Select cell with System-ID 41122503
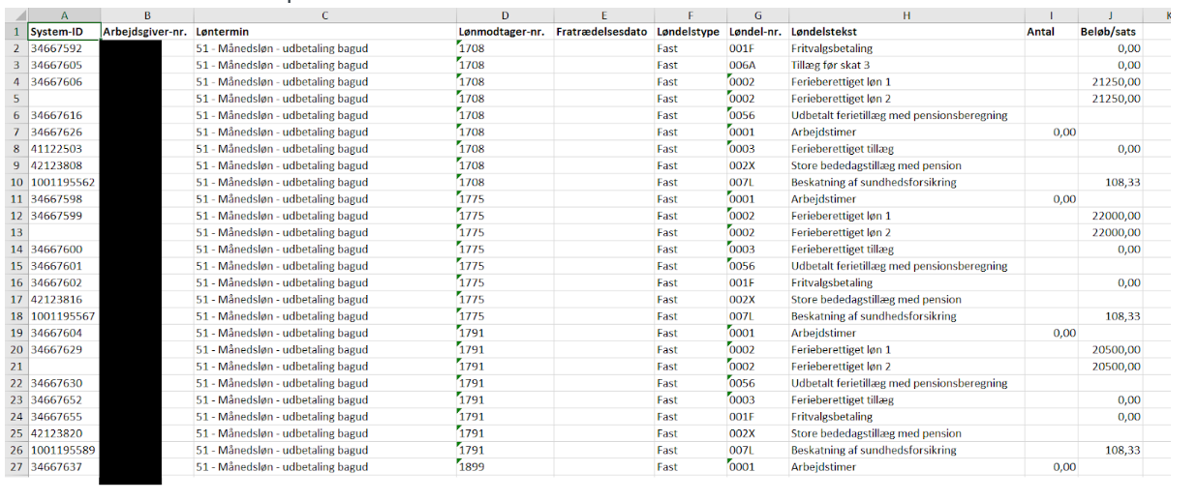This screenshot has height=501, width=1198. click(x=64, y=149)
